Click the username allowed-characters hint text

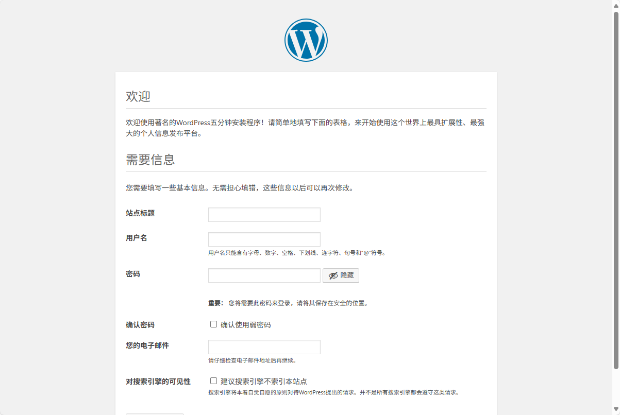297,253
